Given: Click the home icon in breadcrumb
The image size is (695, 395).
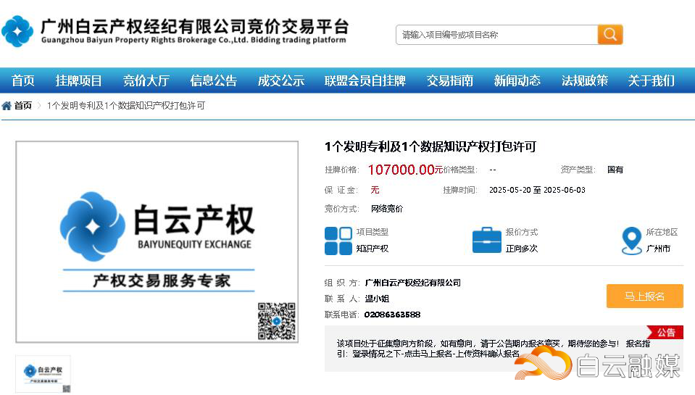Looking at the screenshot, I should point(7,106).
